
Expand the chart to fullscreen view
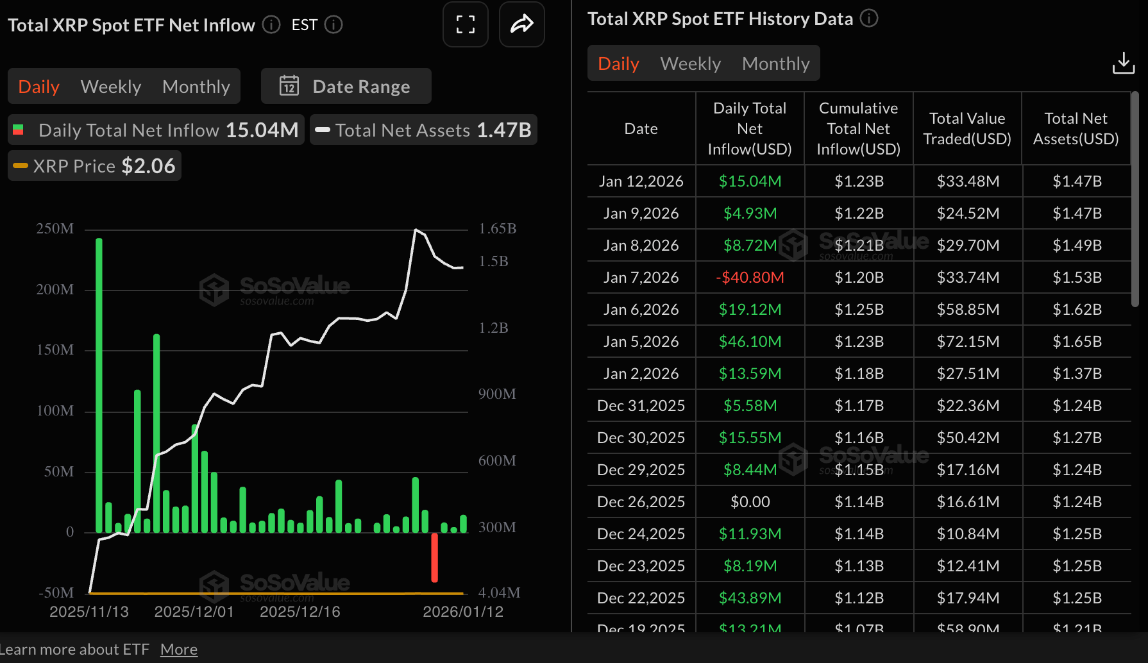point(465,24)
